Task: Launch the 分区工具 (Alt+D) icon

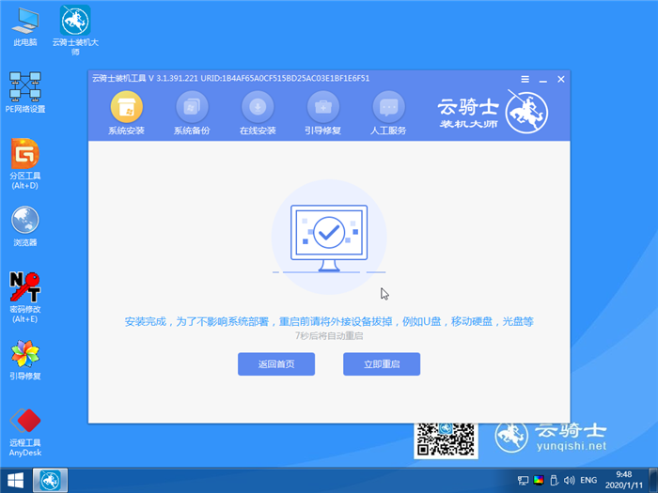Action: [25, 163]
